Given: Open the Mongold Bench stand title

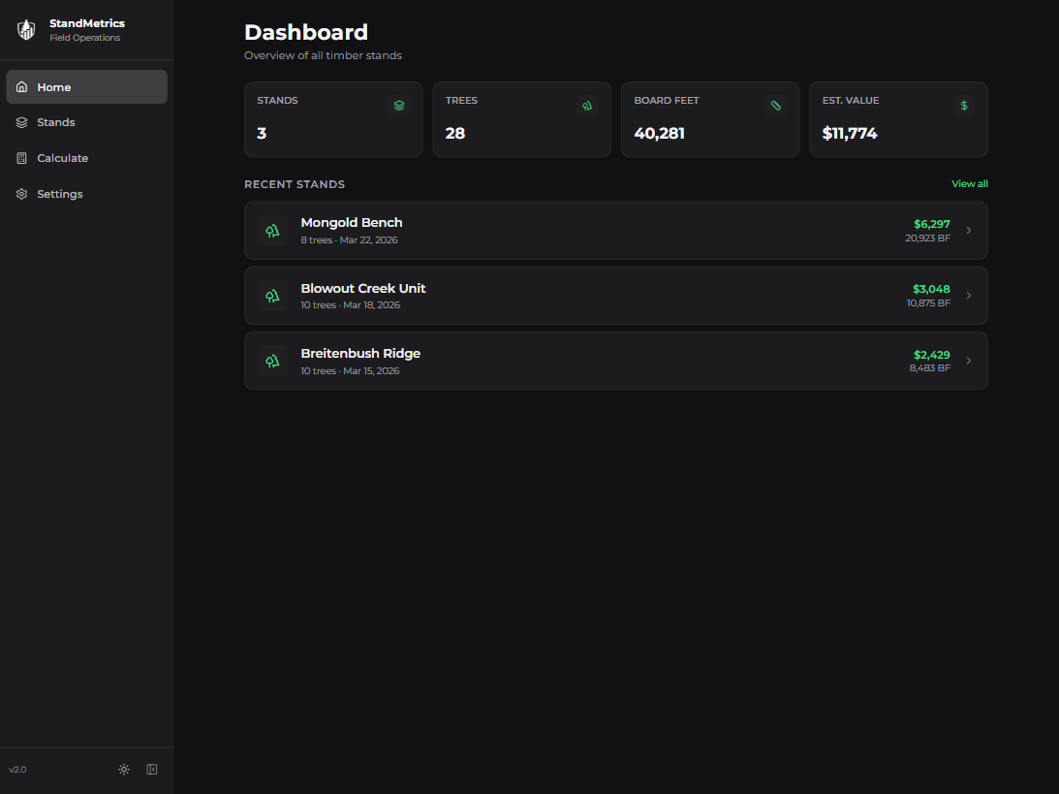Looking at the screenshot, I should (352, 223).
